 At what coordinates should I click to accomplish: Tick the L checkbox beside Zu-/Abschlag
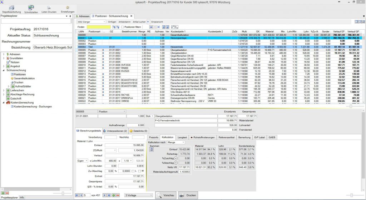pos(133,171)
